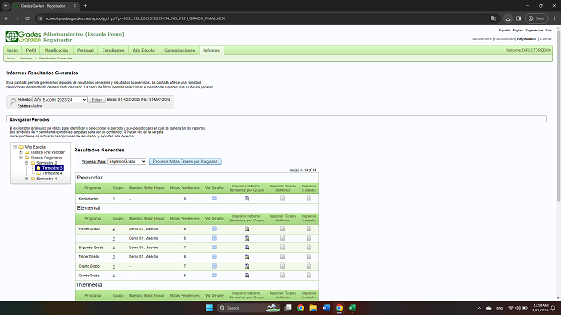Print Listado for Cuarto Grado
This screenshot has width=561, height=315.
pos(309,266)
